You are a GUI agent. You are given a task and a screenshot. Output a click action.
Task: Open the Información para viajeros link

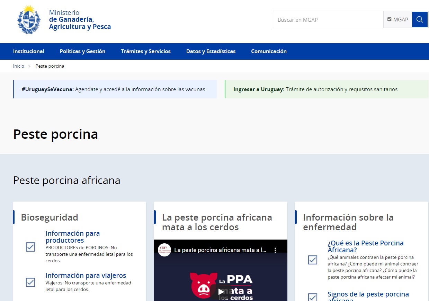tap(86, 275)
